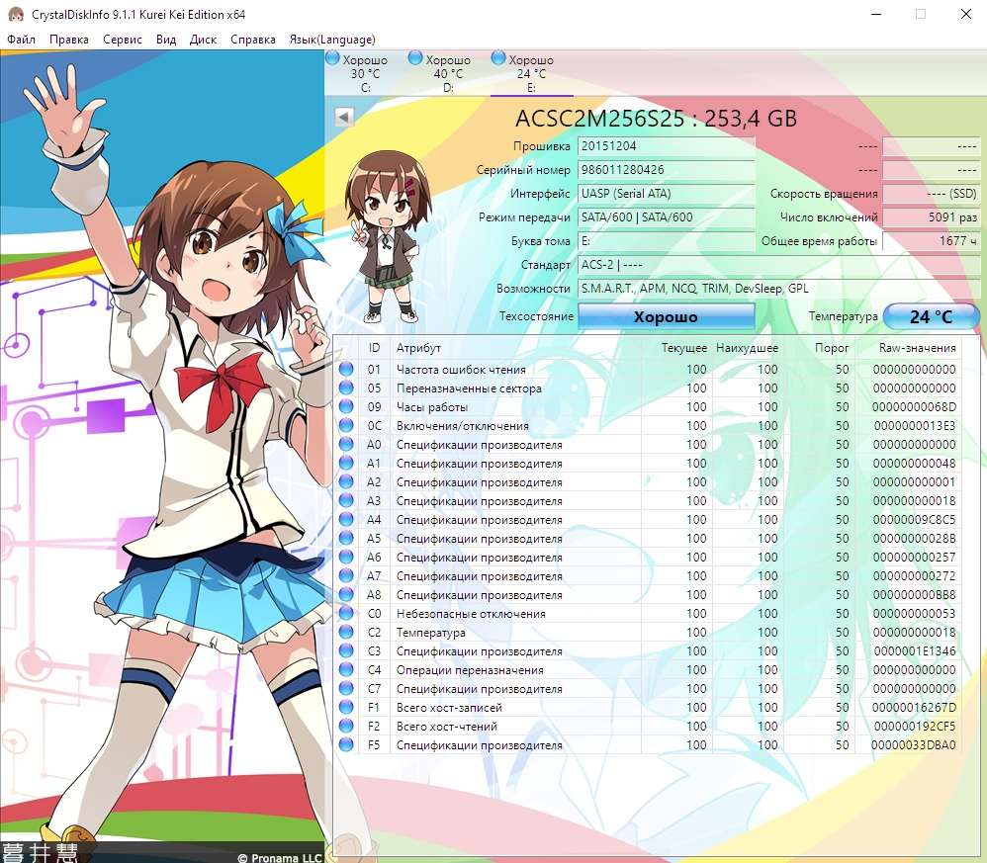Click status icon of attribute A1
This screenshot has height=863, width=987.
pyautogui.click(x=346, y=463)
